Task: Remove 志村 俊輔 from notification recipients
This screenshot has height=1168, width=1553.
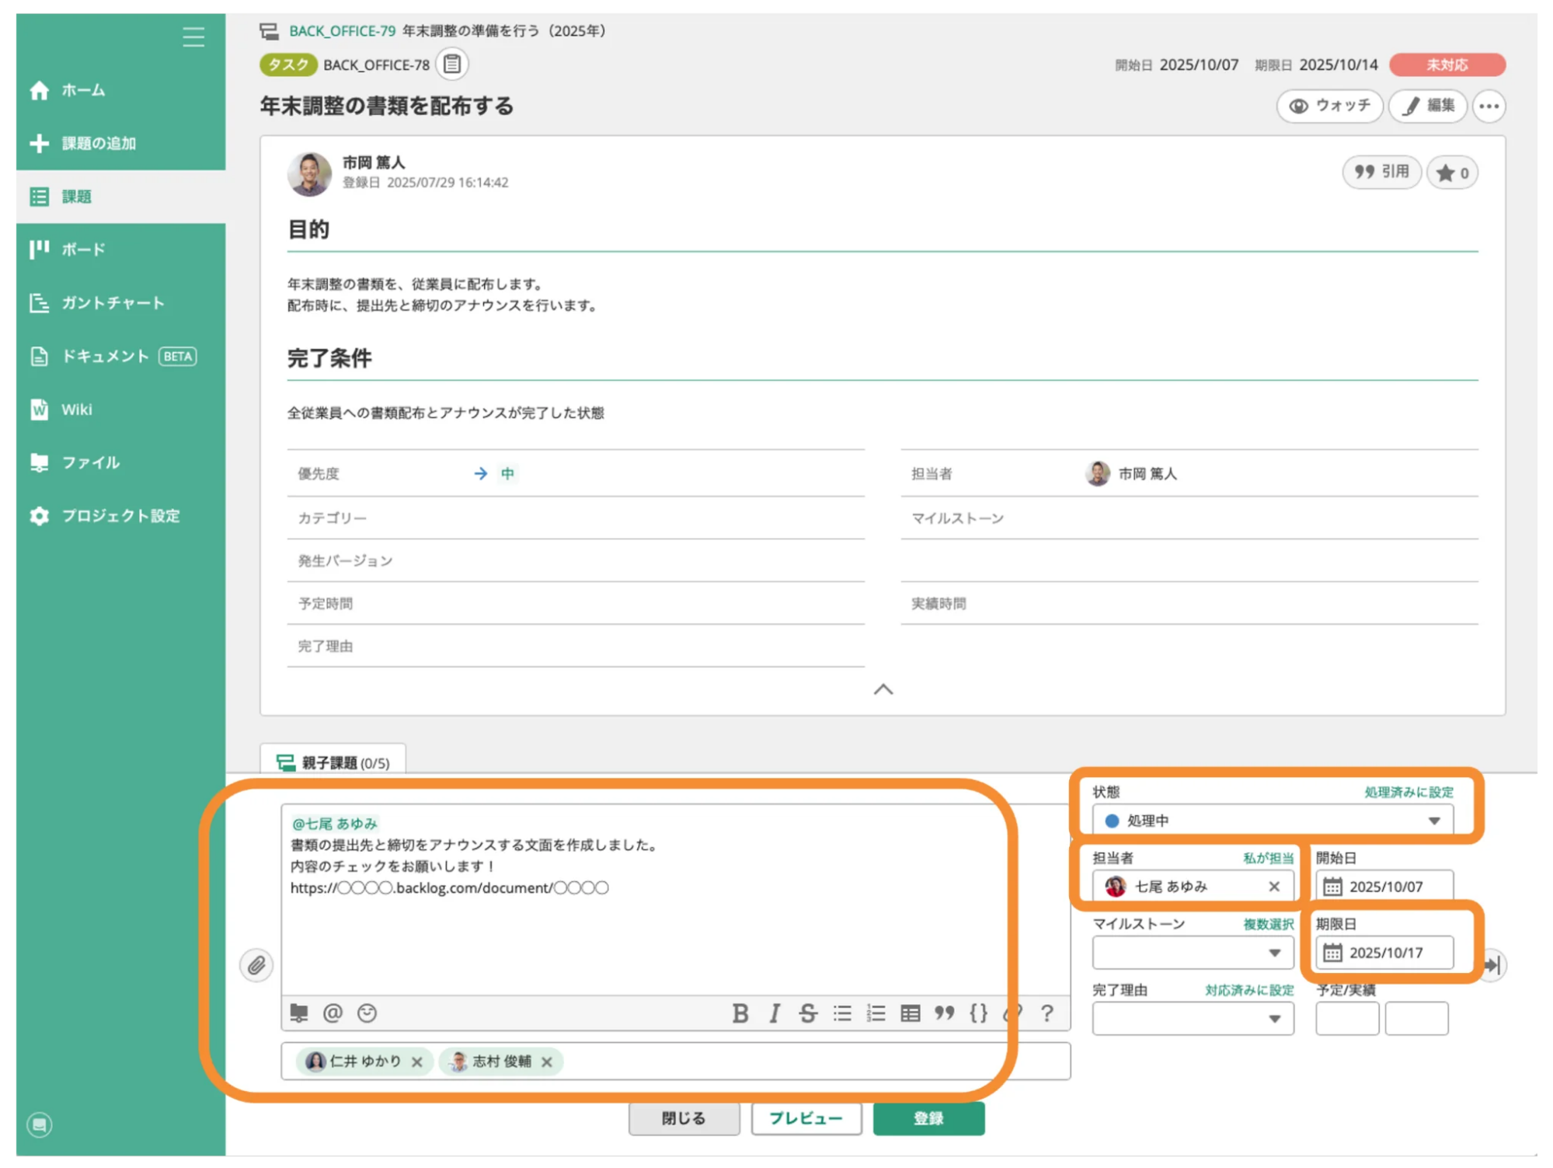Action: click(x=547, y=1062)
